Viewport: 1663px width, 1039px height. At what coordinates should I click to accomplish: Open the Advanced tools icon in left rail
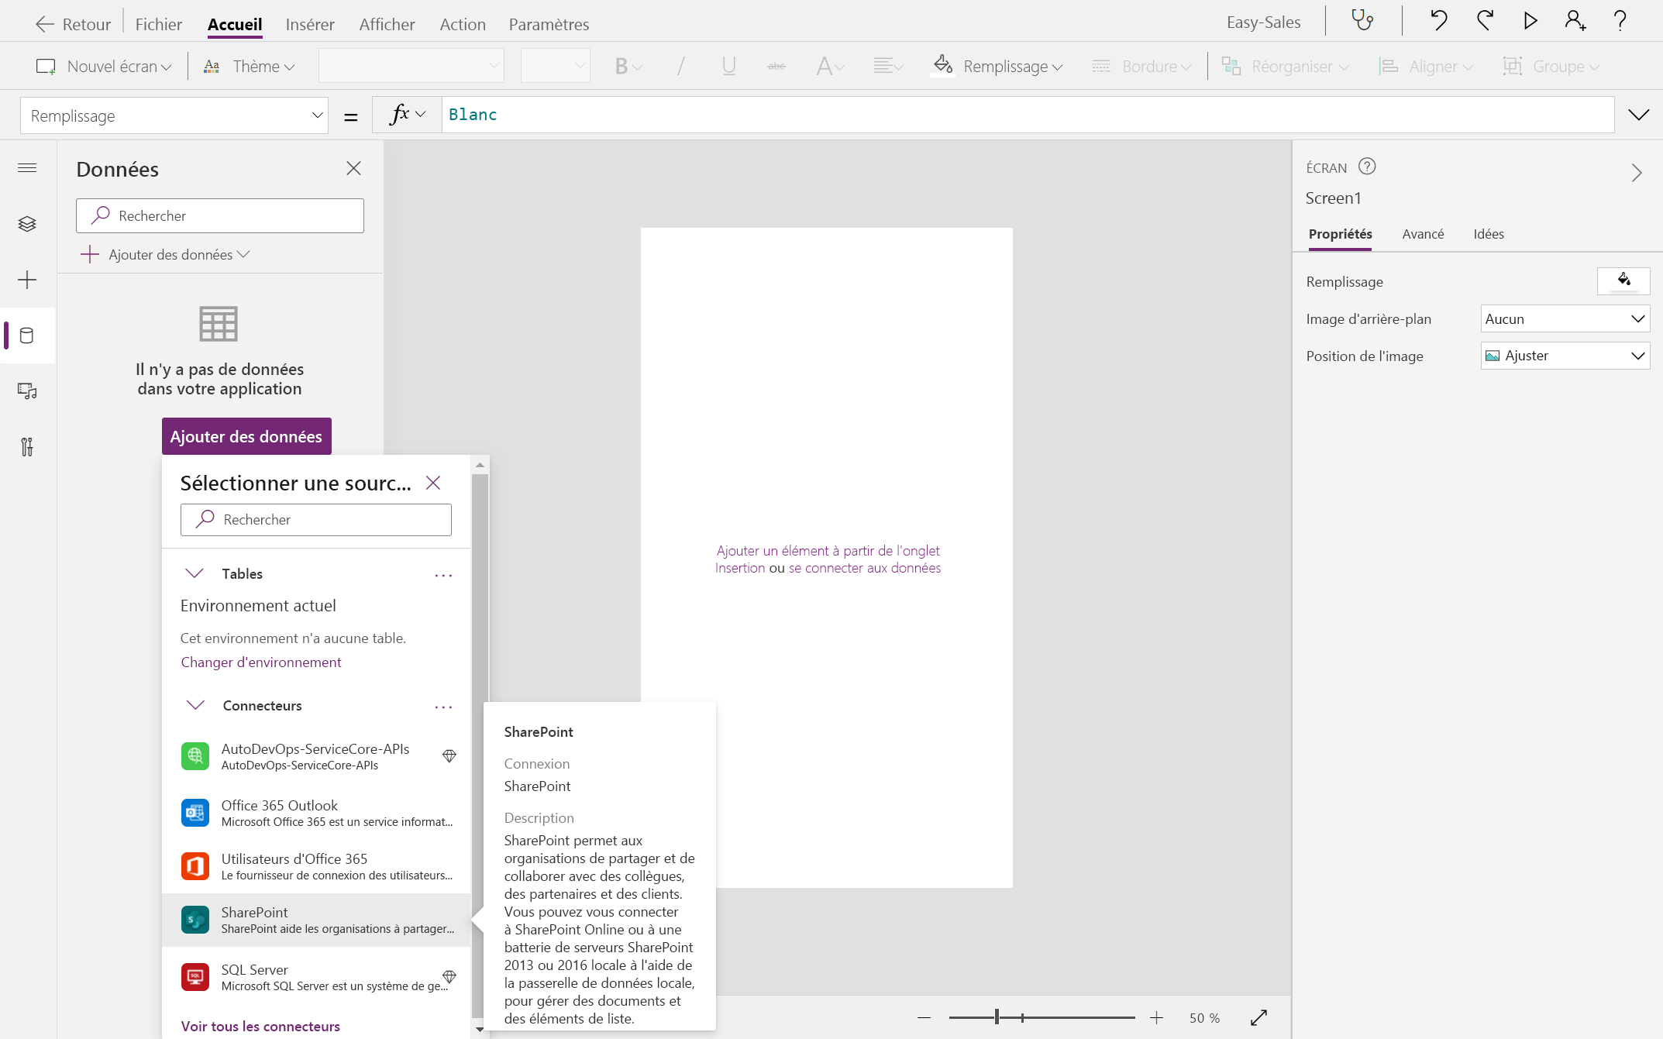point(27,447)
